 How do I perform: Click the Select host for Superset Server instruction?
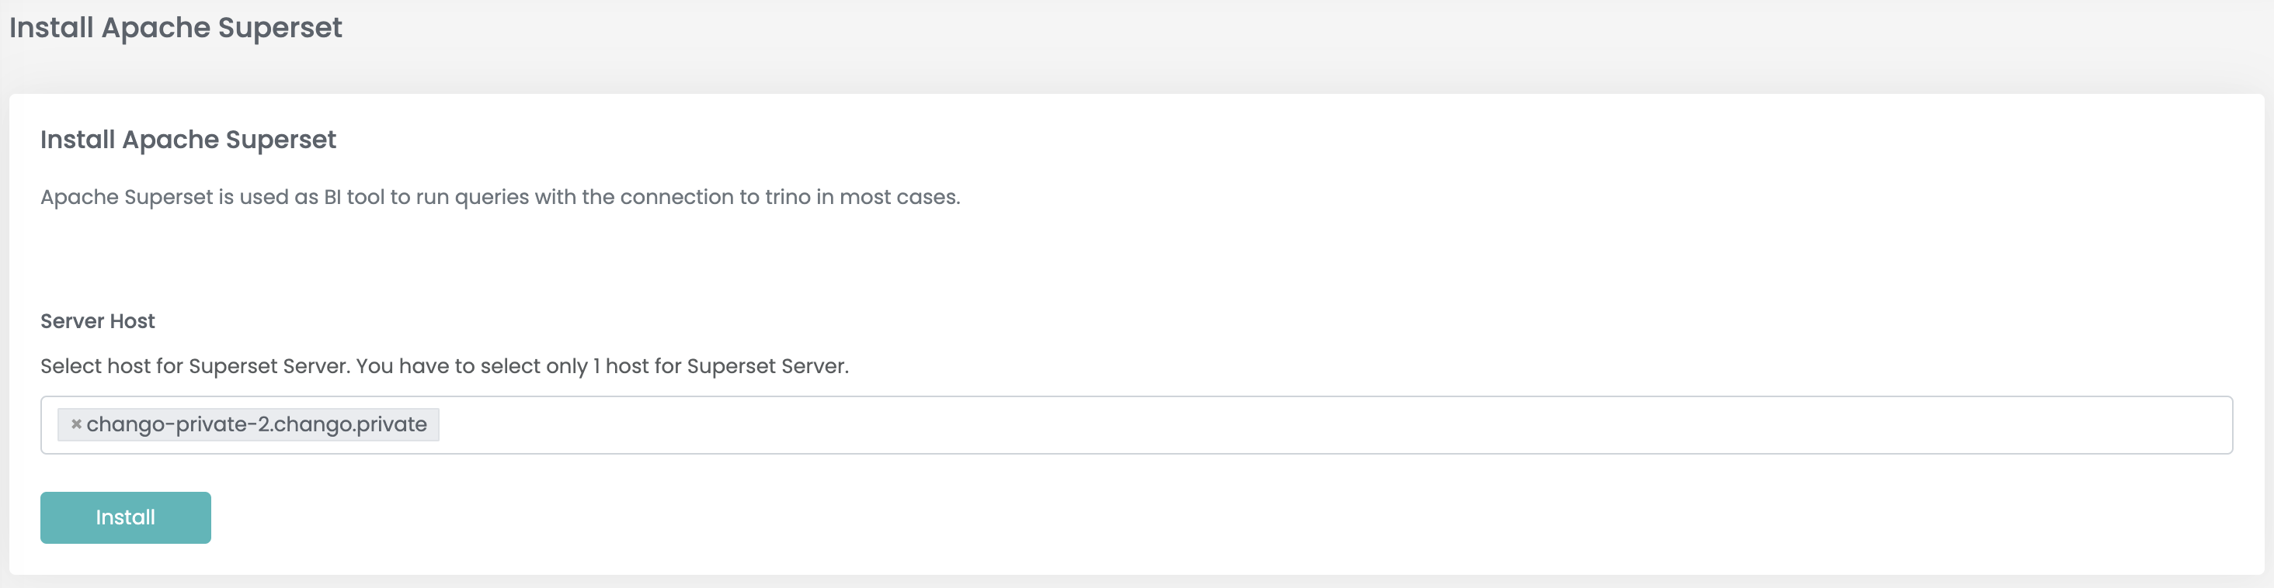pos(445,366)
